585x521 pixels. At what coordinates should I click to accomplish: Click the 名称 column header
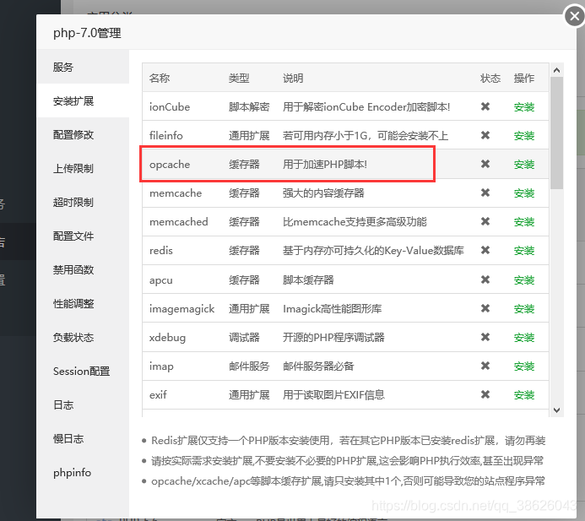(x=160, y=79)
